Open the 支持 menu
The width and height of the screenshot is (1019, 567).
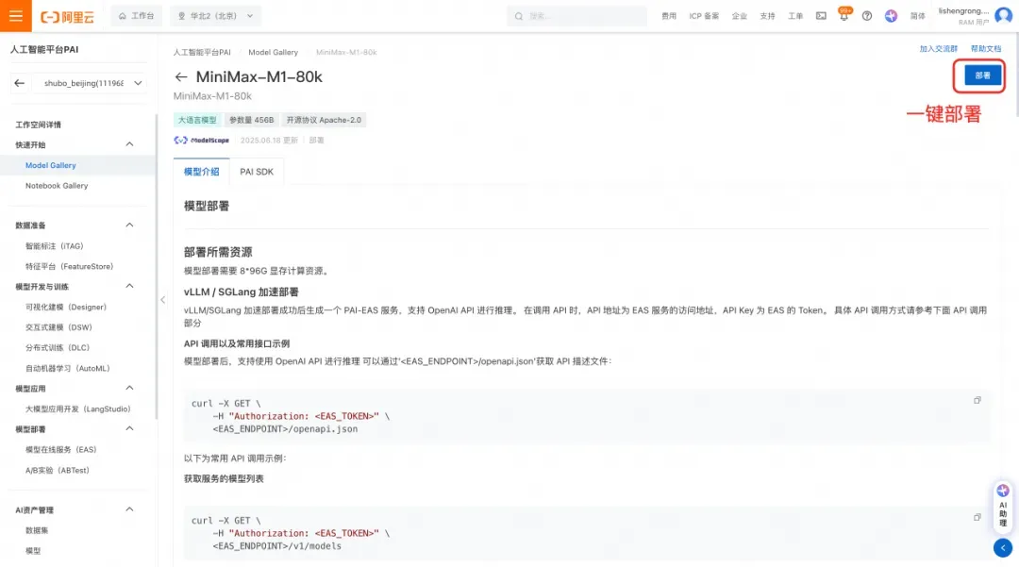pyautogui.click(x=767, y=16)
